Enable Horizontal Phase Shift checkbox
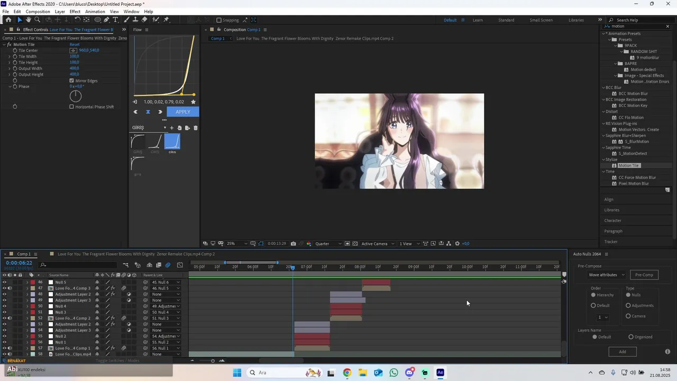The height and width of the screenshot is (381, 677). [71, 106]
